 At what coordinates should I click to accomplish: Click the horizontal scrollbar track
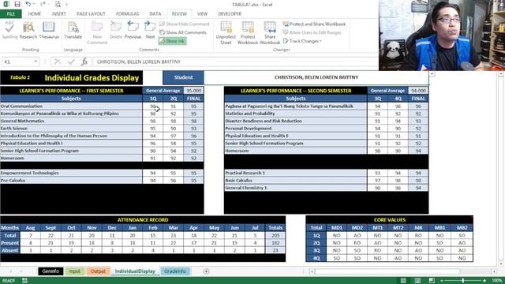pyautogui.click(x=402, y=271)
